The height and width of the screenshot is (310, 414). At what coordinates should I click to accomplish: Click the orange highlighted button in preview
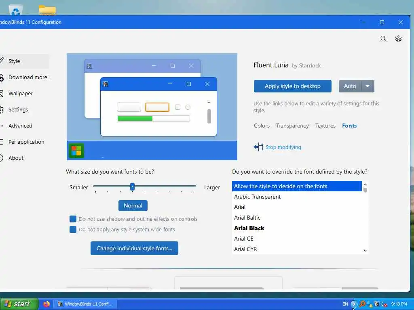click(157, 107)
